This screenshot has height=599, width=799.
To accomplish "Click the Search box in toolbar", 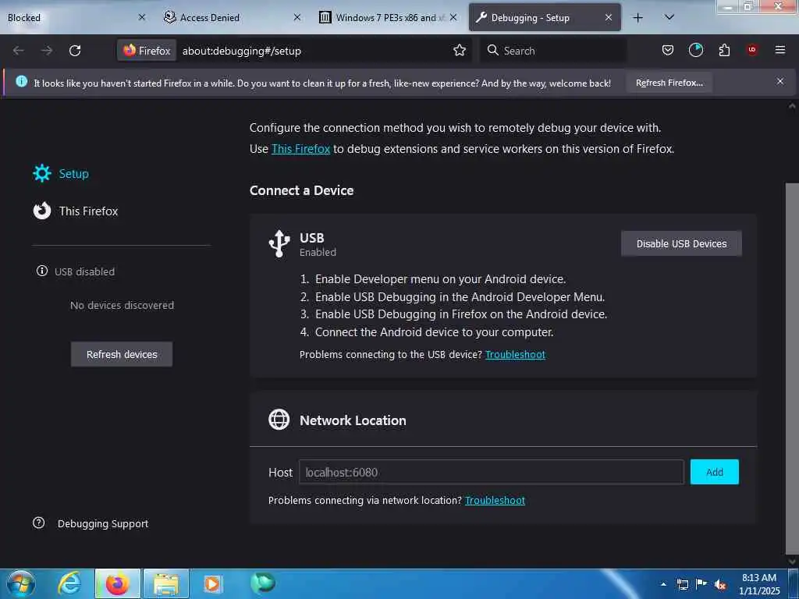I will point(553,51).
